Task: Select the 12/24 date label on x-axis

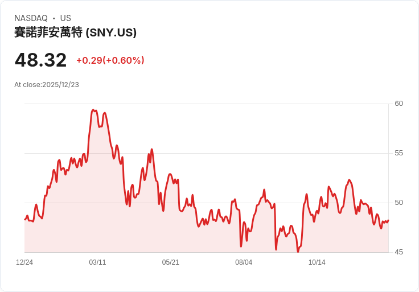Action: coord(24,262)
